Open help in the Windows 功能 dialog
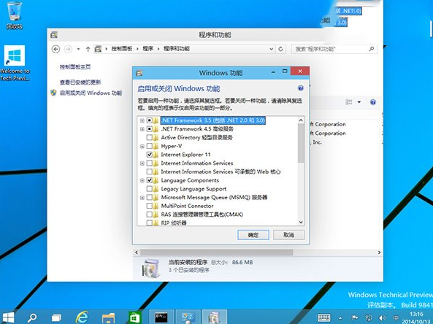433x324 pixels. point(301,88)
